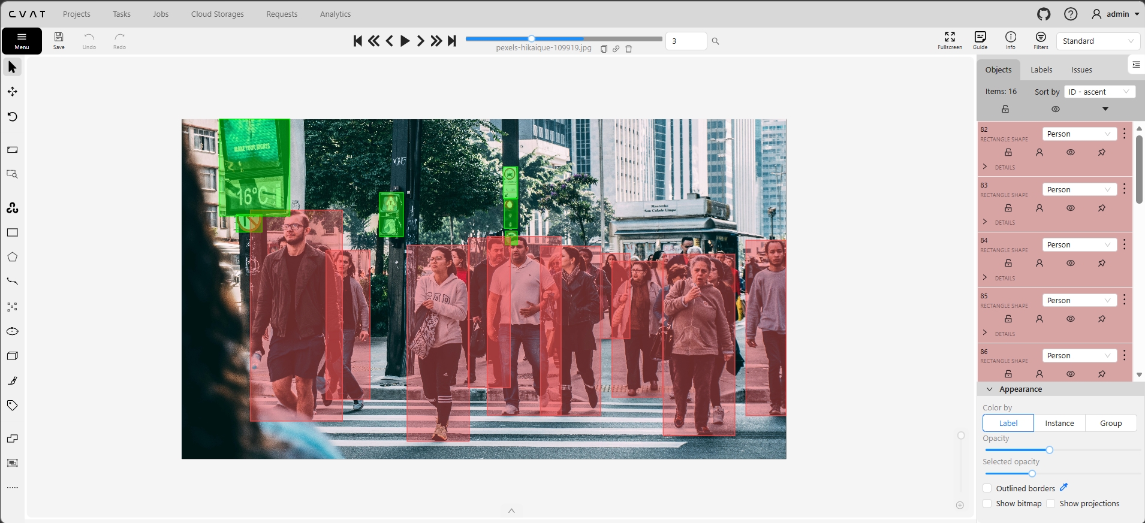Open the Menu button

pyautogui.click(x=22, y=41)
